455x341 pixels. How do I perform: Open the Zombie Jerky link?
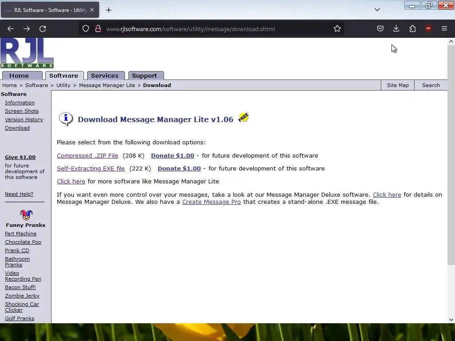(x=22, y=296)
